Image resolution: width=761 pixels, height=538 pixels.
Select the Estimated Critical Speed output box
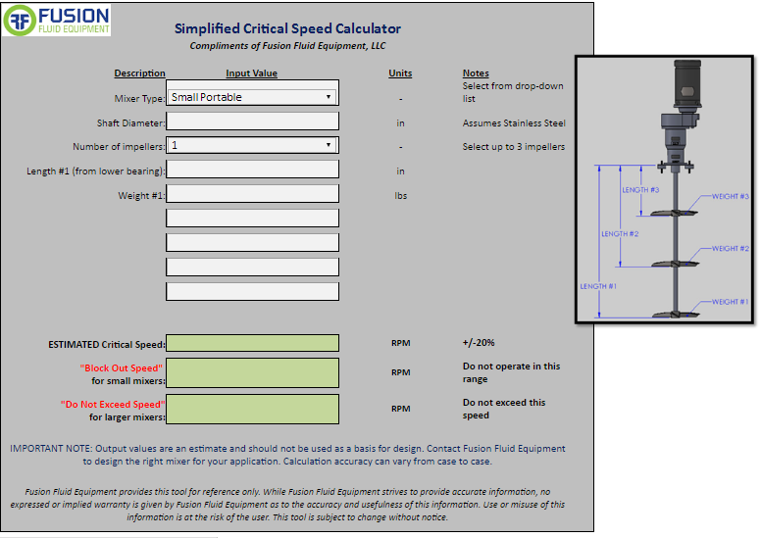(x=252, y=343)
